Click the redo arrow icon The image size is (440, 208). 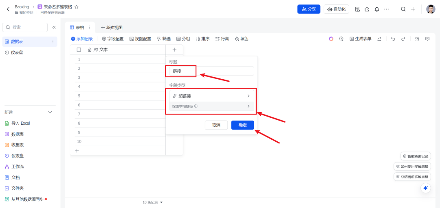[403, 39]
